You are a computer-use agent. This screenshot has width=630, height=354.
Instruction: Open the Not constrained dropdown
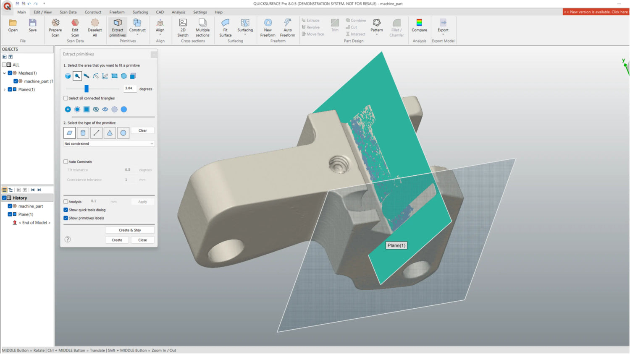pyautogui.click(x=109, y=143)
